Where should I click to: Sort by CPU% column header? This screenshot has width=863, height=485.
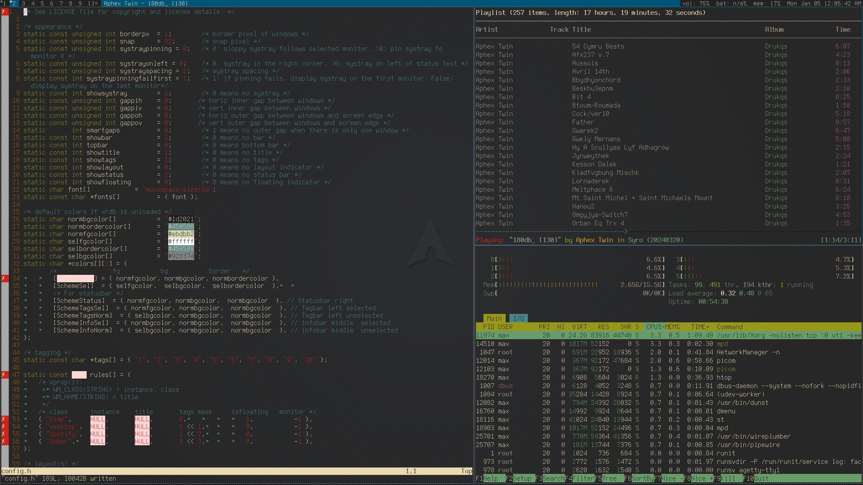point(653,327)
